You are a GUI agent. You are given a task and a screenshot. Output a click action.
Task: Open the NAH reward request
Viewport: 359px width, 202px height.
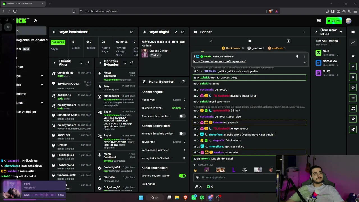329,53
